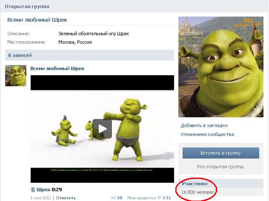
Task: Click the group title Всеми любимый Шрек
Action: (37, 20)
